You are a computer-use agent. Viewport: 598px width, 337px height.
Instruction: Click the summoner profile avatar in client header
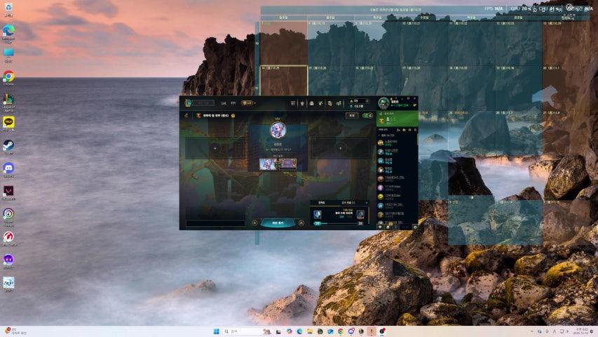coord(383,103)
